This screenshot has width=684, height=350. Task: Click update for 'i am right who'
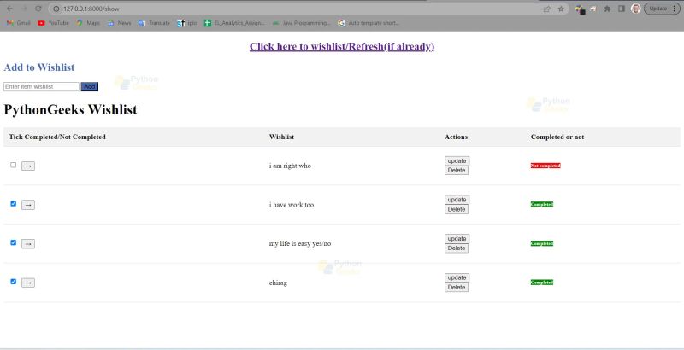(x=457, y=161)
